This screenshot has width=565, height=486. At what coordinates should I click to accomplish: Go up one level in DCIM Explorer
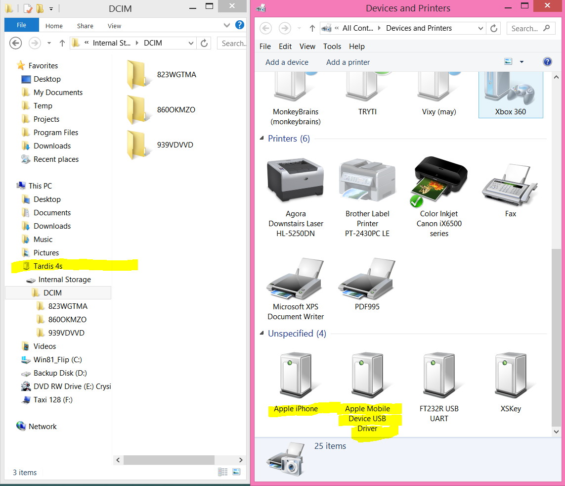click(x=62, y=43)
